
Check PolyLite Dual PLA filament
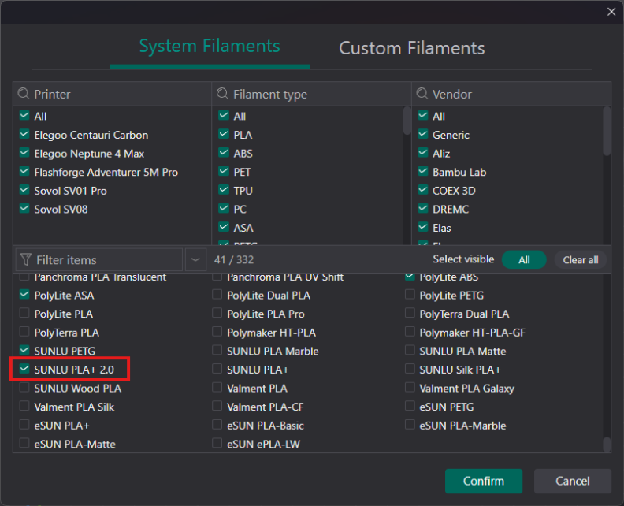point(217,295)
